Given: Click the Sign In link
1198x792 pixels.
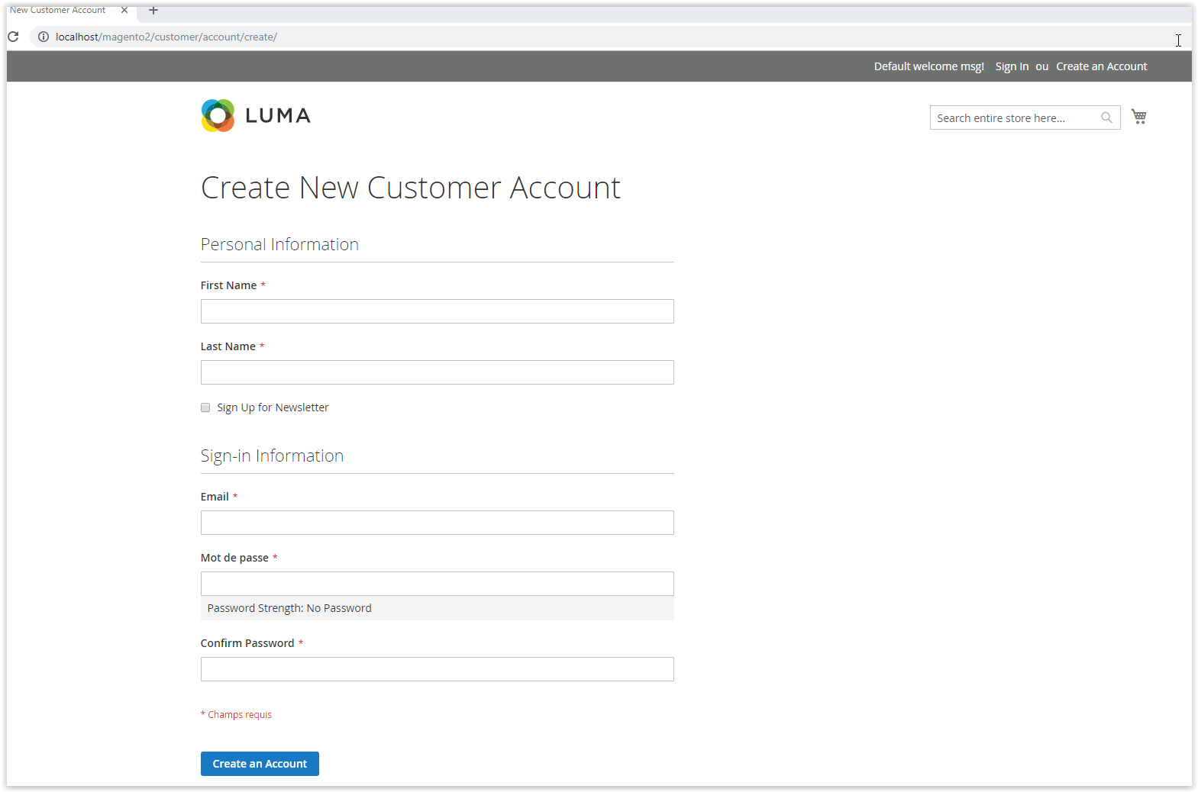Looking at the screenshot, I should click(1012, 66).
